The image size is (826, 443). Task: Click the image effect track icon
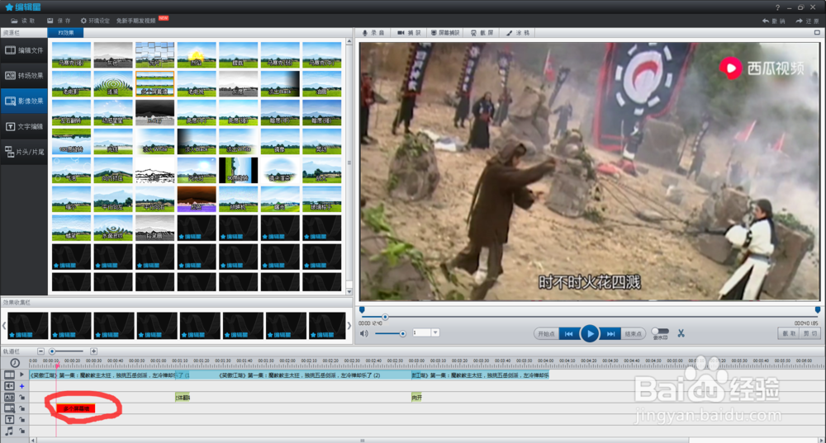[x=9, y=408]
